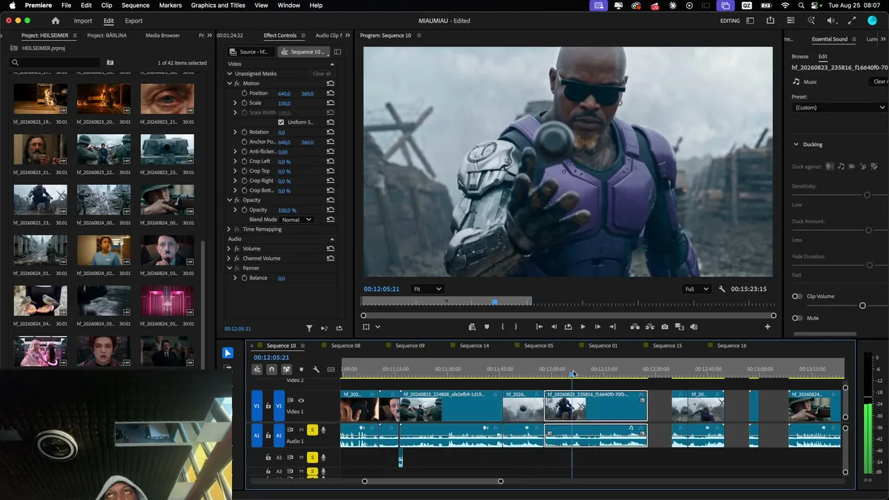
Task: Add Music audio type icon in Essential Sound
Action: (x=796, y=81)
